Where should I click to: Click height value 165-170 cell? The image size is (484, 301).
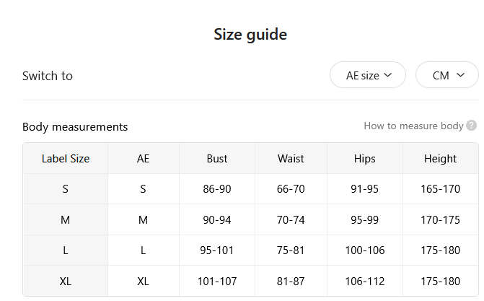pos(440,189)
